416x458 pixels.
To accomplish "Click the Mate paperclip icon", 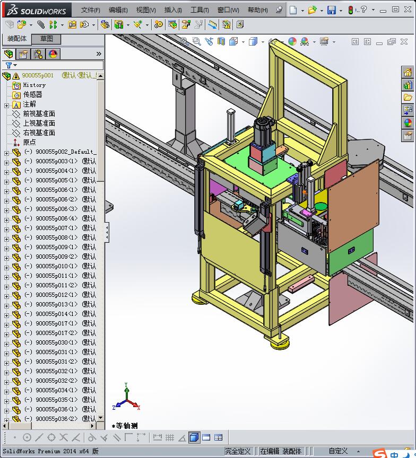I will (x=41, y=25).
